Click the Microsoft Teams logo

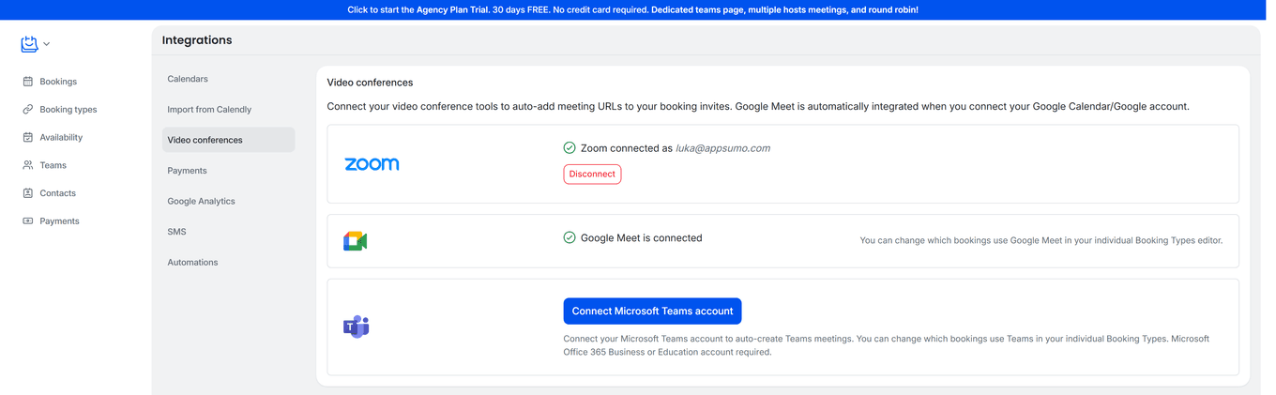click(356, 327)
